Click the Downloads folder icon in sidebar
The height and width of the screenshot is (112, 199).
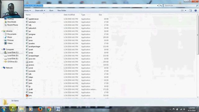tap(6, 22)
